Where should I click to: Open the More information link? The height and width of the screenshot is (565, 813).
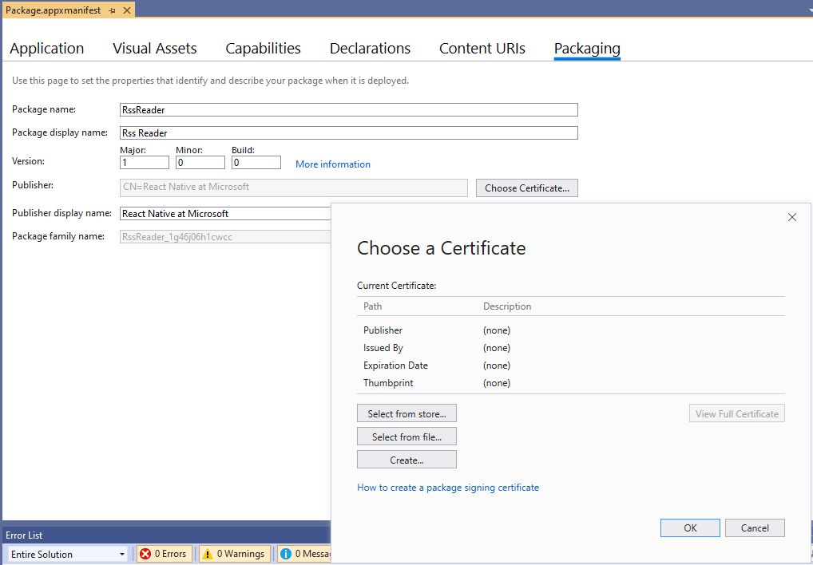(x=332, y=164)
